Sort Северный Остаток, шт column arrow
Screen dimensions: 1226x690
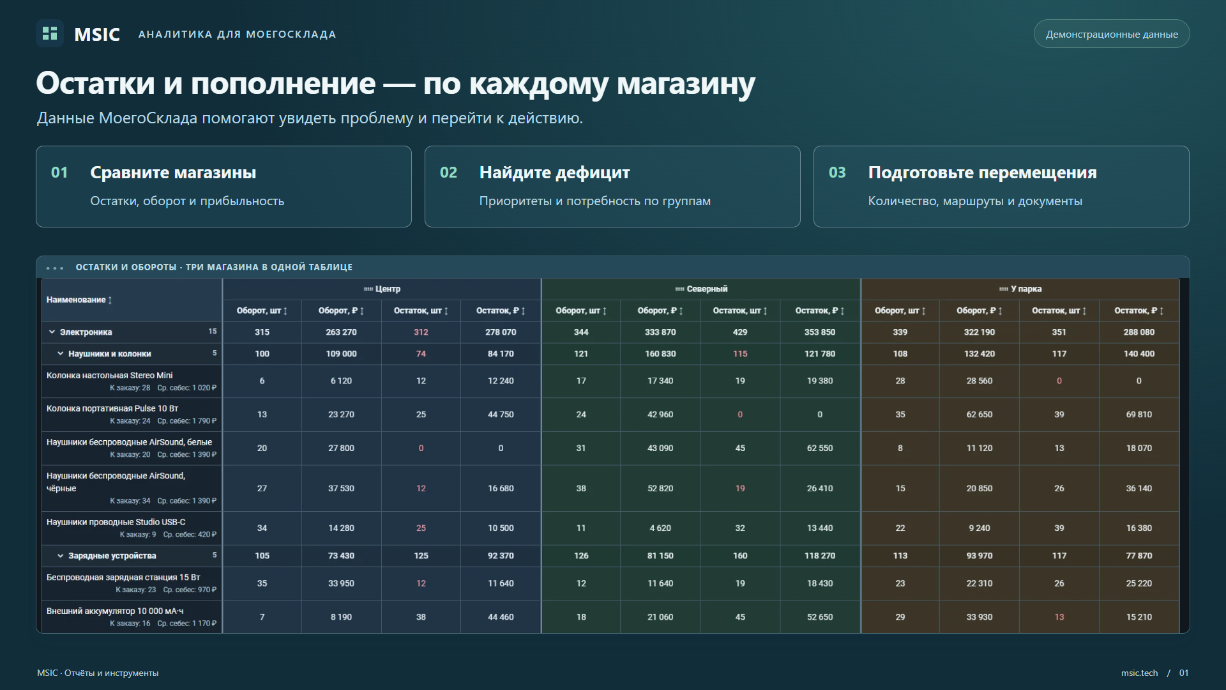point(766,311)
